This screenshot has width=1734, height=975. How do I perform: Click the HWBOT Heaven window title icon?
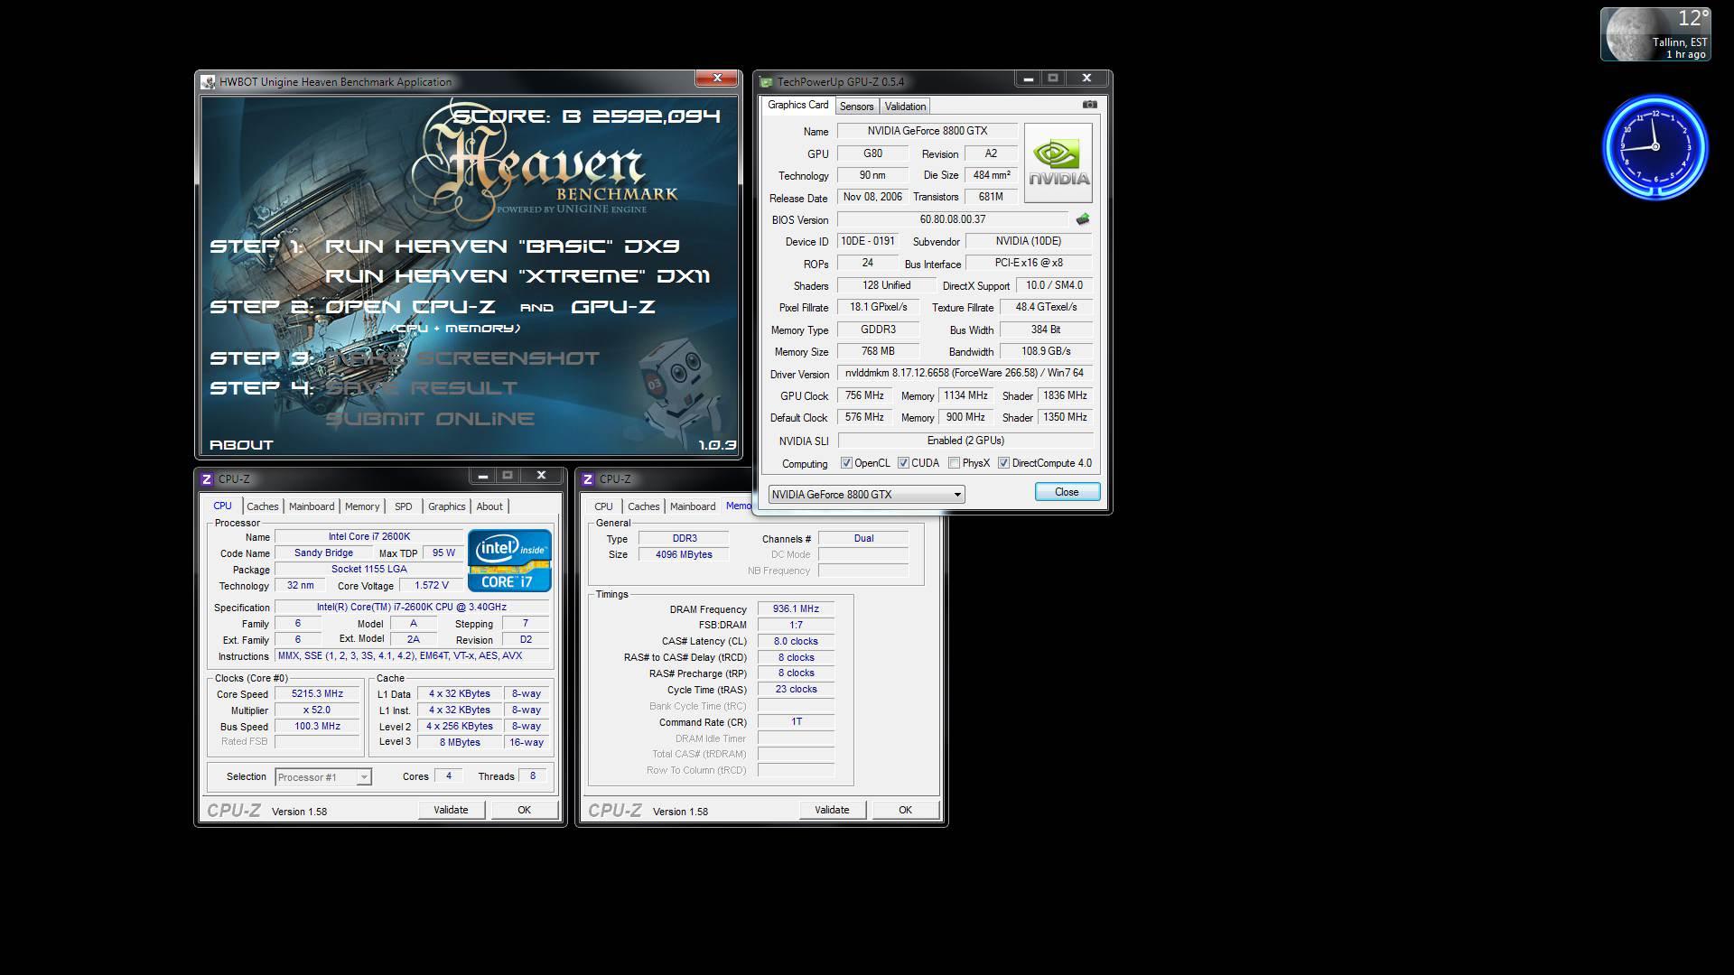point(209,81)
